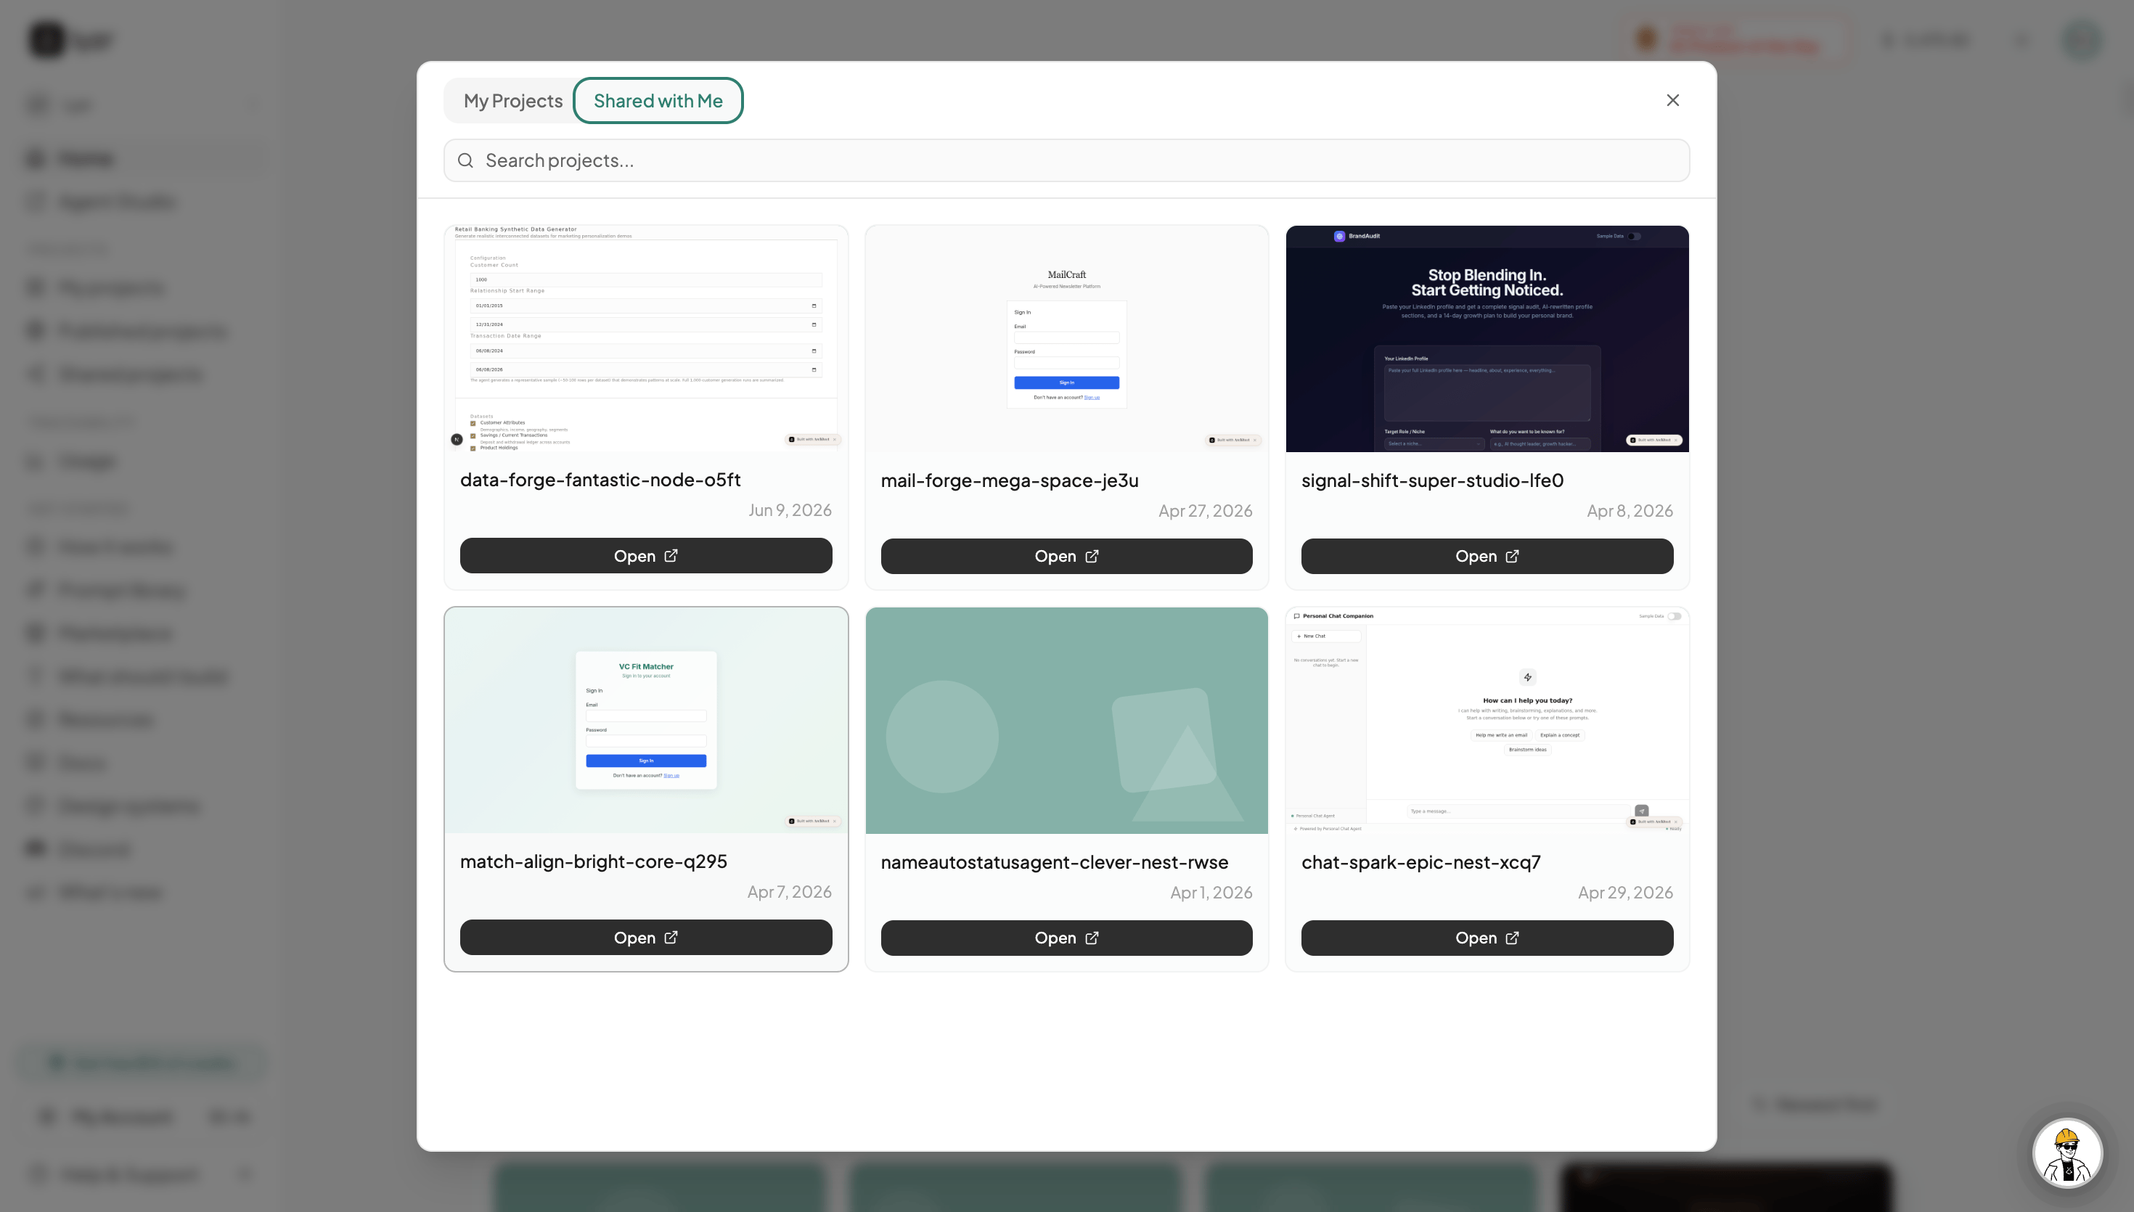Click the Search projects input field

pyautogui.click(x=1066, y=160)
